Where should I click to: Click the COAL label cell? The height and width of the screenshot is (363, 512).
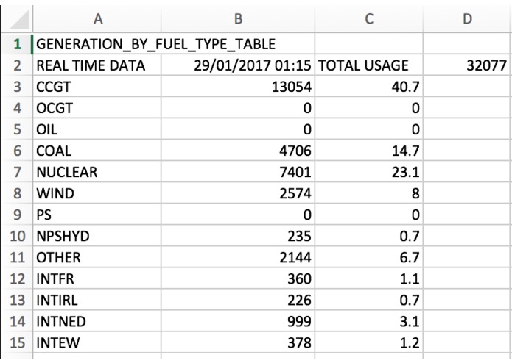tap(97, 151)
